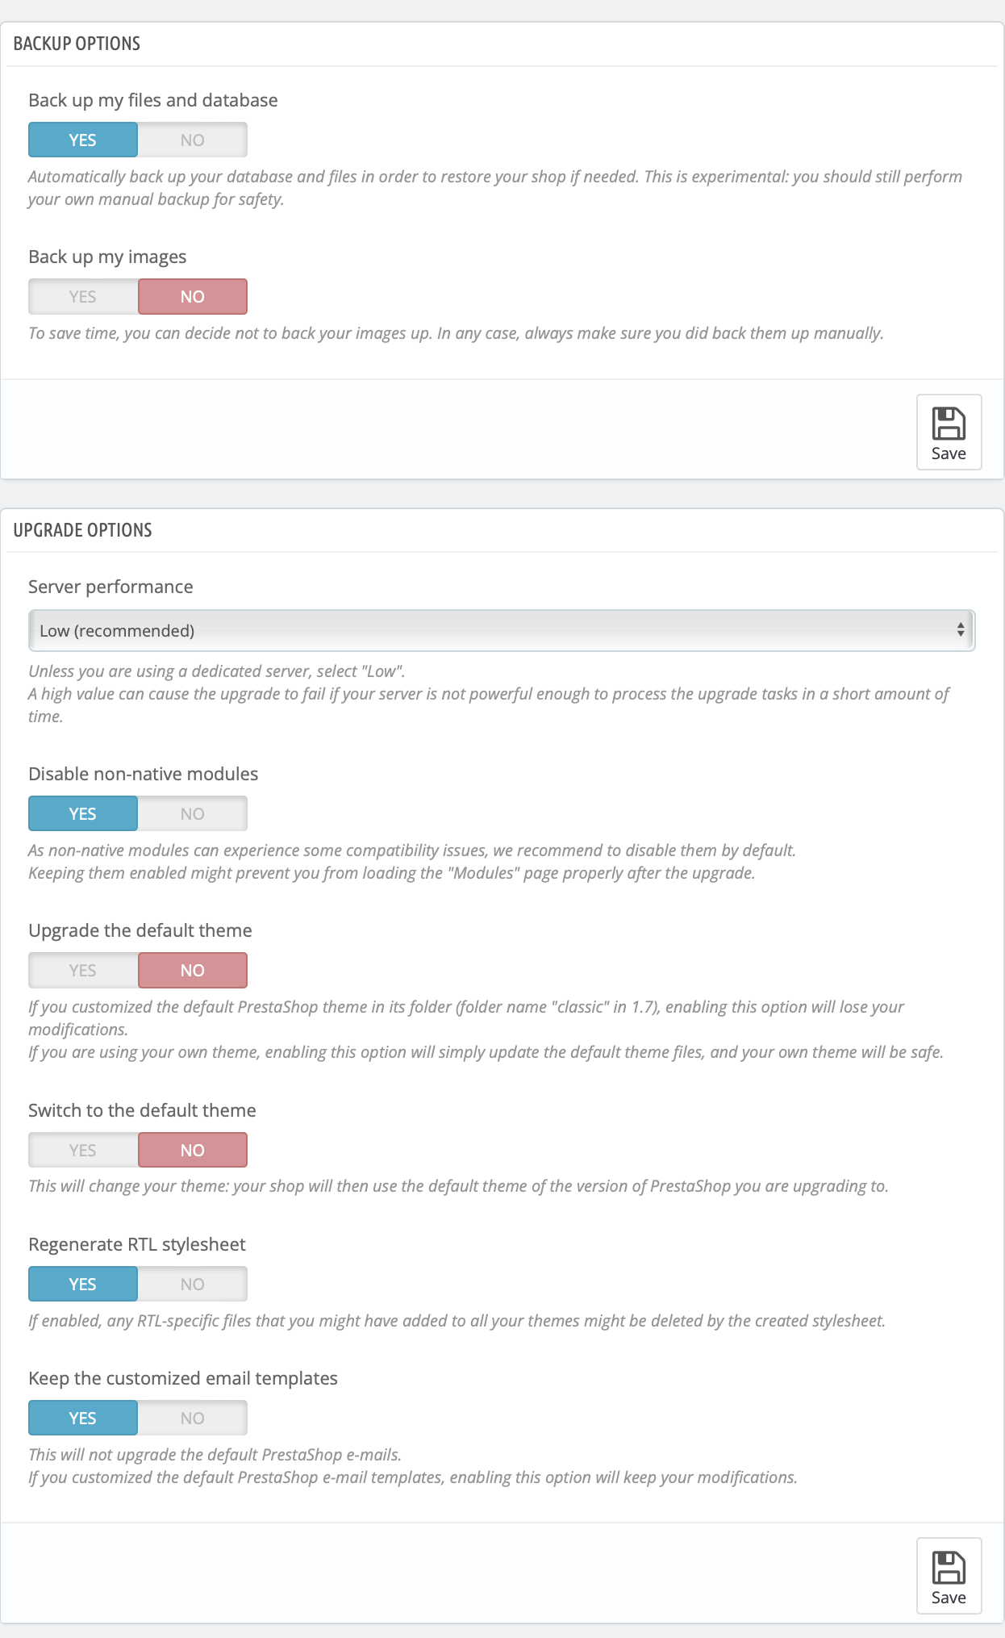Click the UPGRADE OPTIONS panel header
Image resolution: width=1005 pixels, height=1638 pixels.
[83, 530]
